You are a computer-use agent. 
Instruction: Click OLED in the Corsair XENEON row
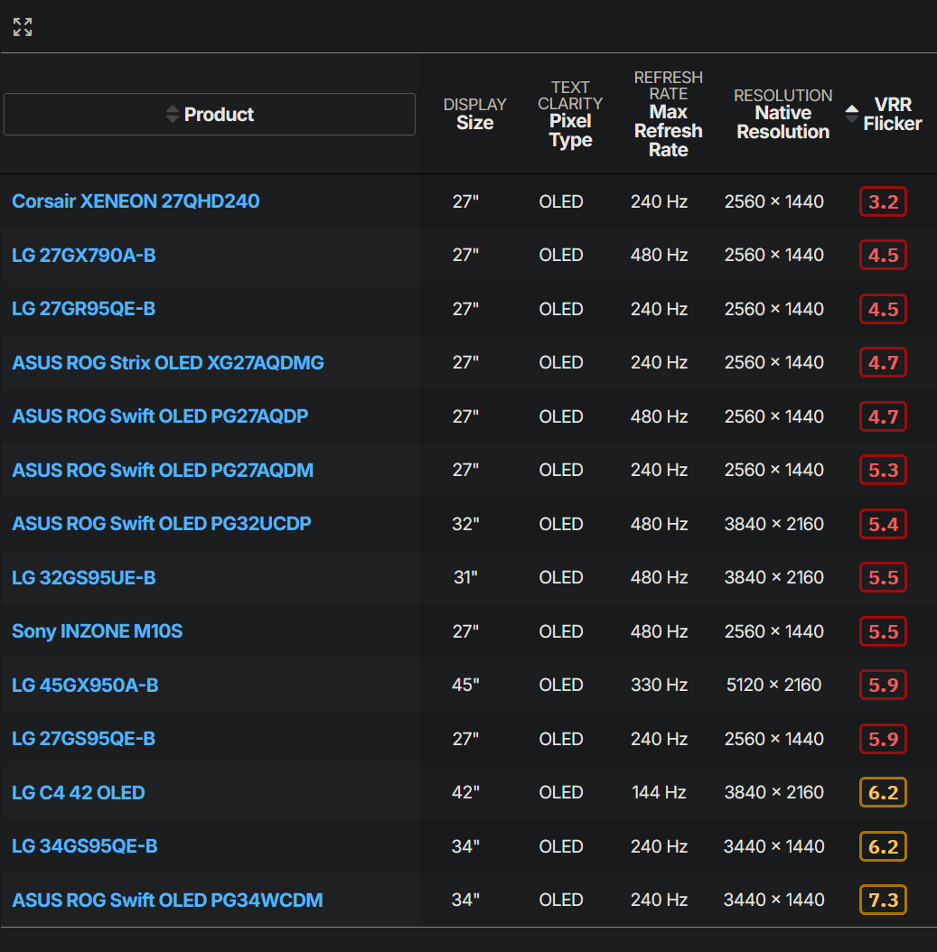pyautogui.click(x=561, y=201)
